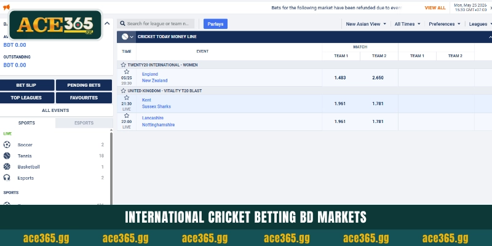Open the New Zealand team link
This screenshot has height=246, width=492.
(x=155, y=81)
